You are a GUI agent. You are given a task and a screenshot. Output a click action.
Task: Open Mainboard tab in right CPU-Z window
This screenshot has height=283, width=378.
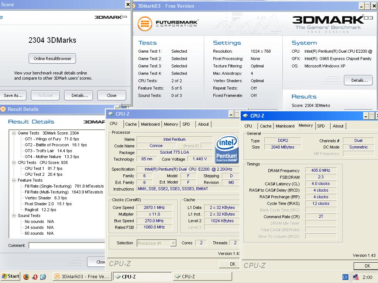(x=285, y=126)
